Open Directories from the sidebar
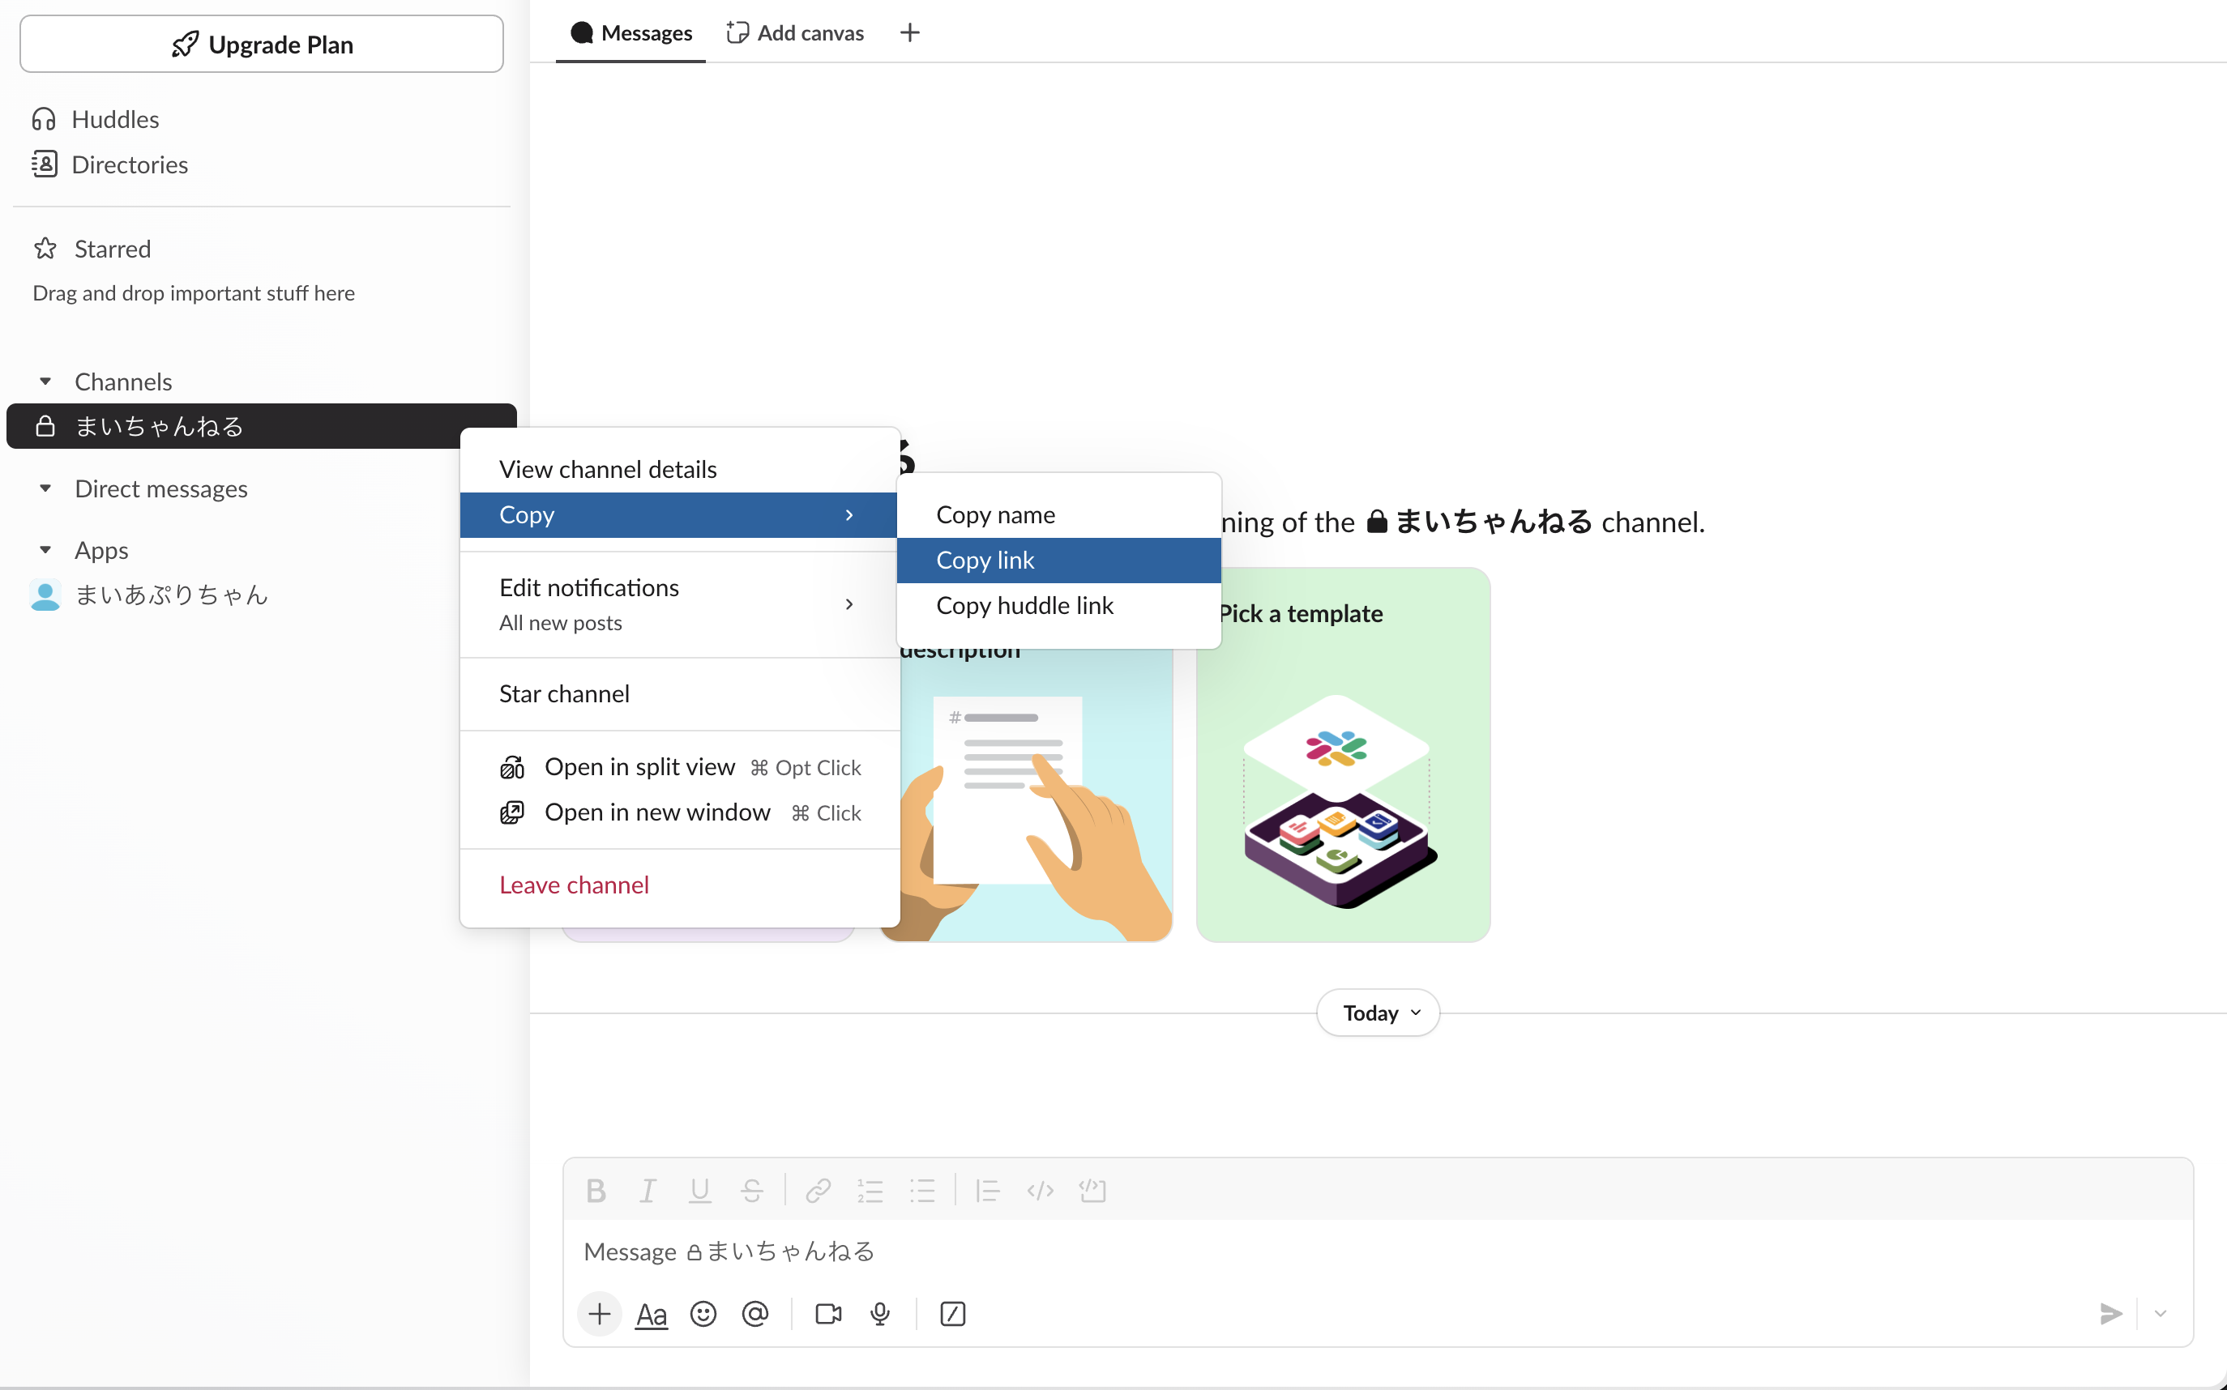The height and width of the screenshot is (1390, 2227). (x=130, y=164)
